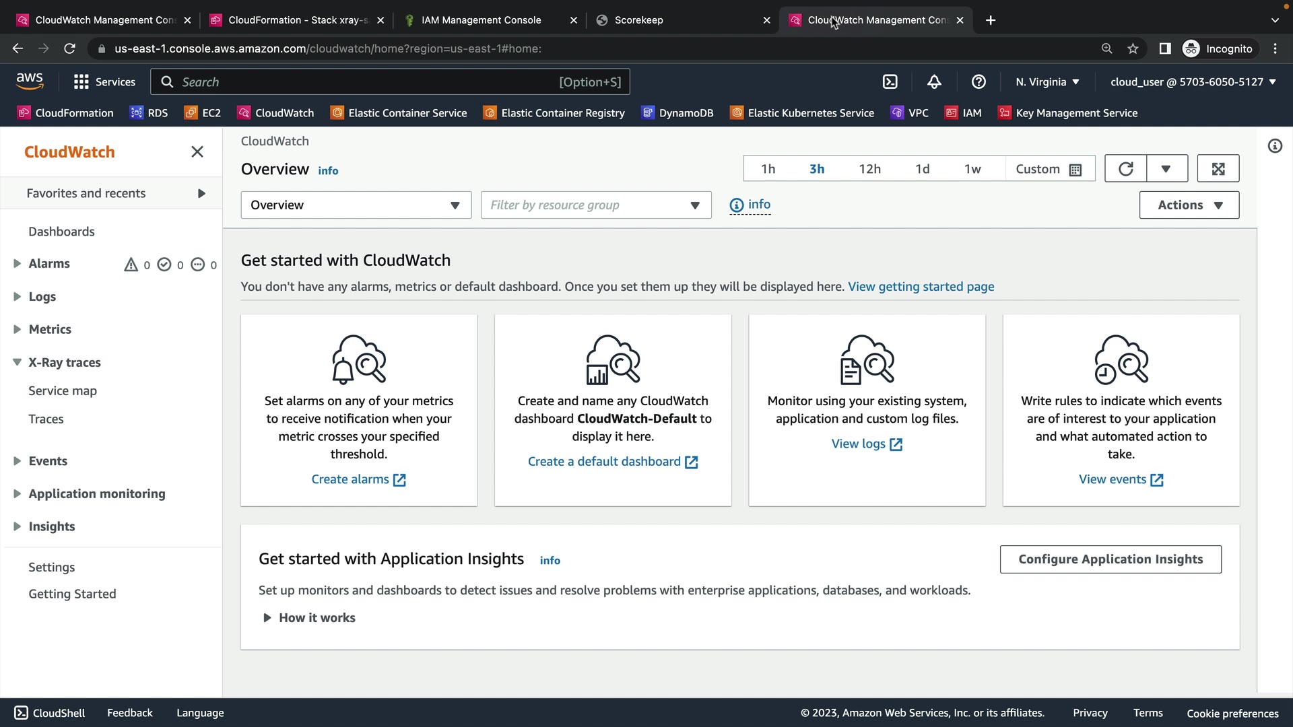Open the Services grid menu icon

coord(81,82)
